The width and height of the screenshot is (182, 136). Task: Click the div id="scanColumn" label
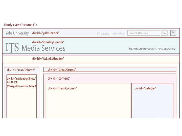[x=21, y=70]
